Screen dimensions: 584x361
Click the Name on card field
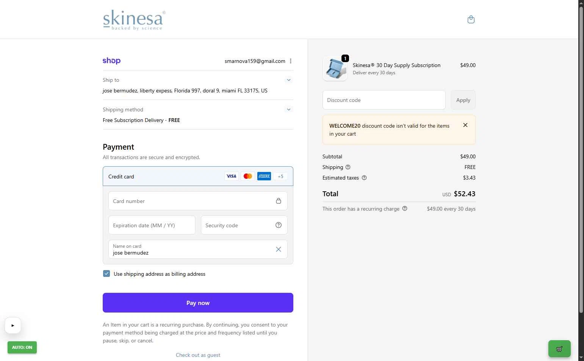click(x=198, y=249)
